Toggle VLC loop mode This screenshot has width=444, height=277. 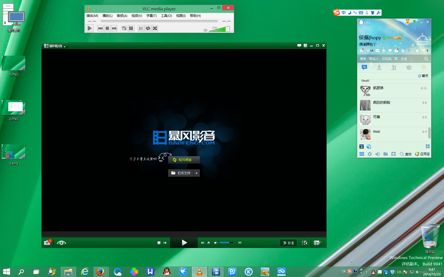pos(148,28)
